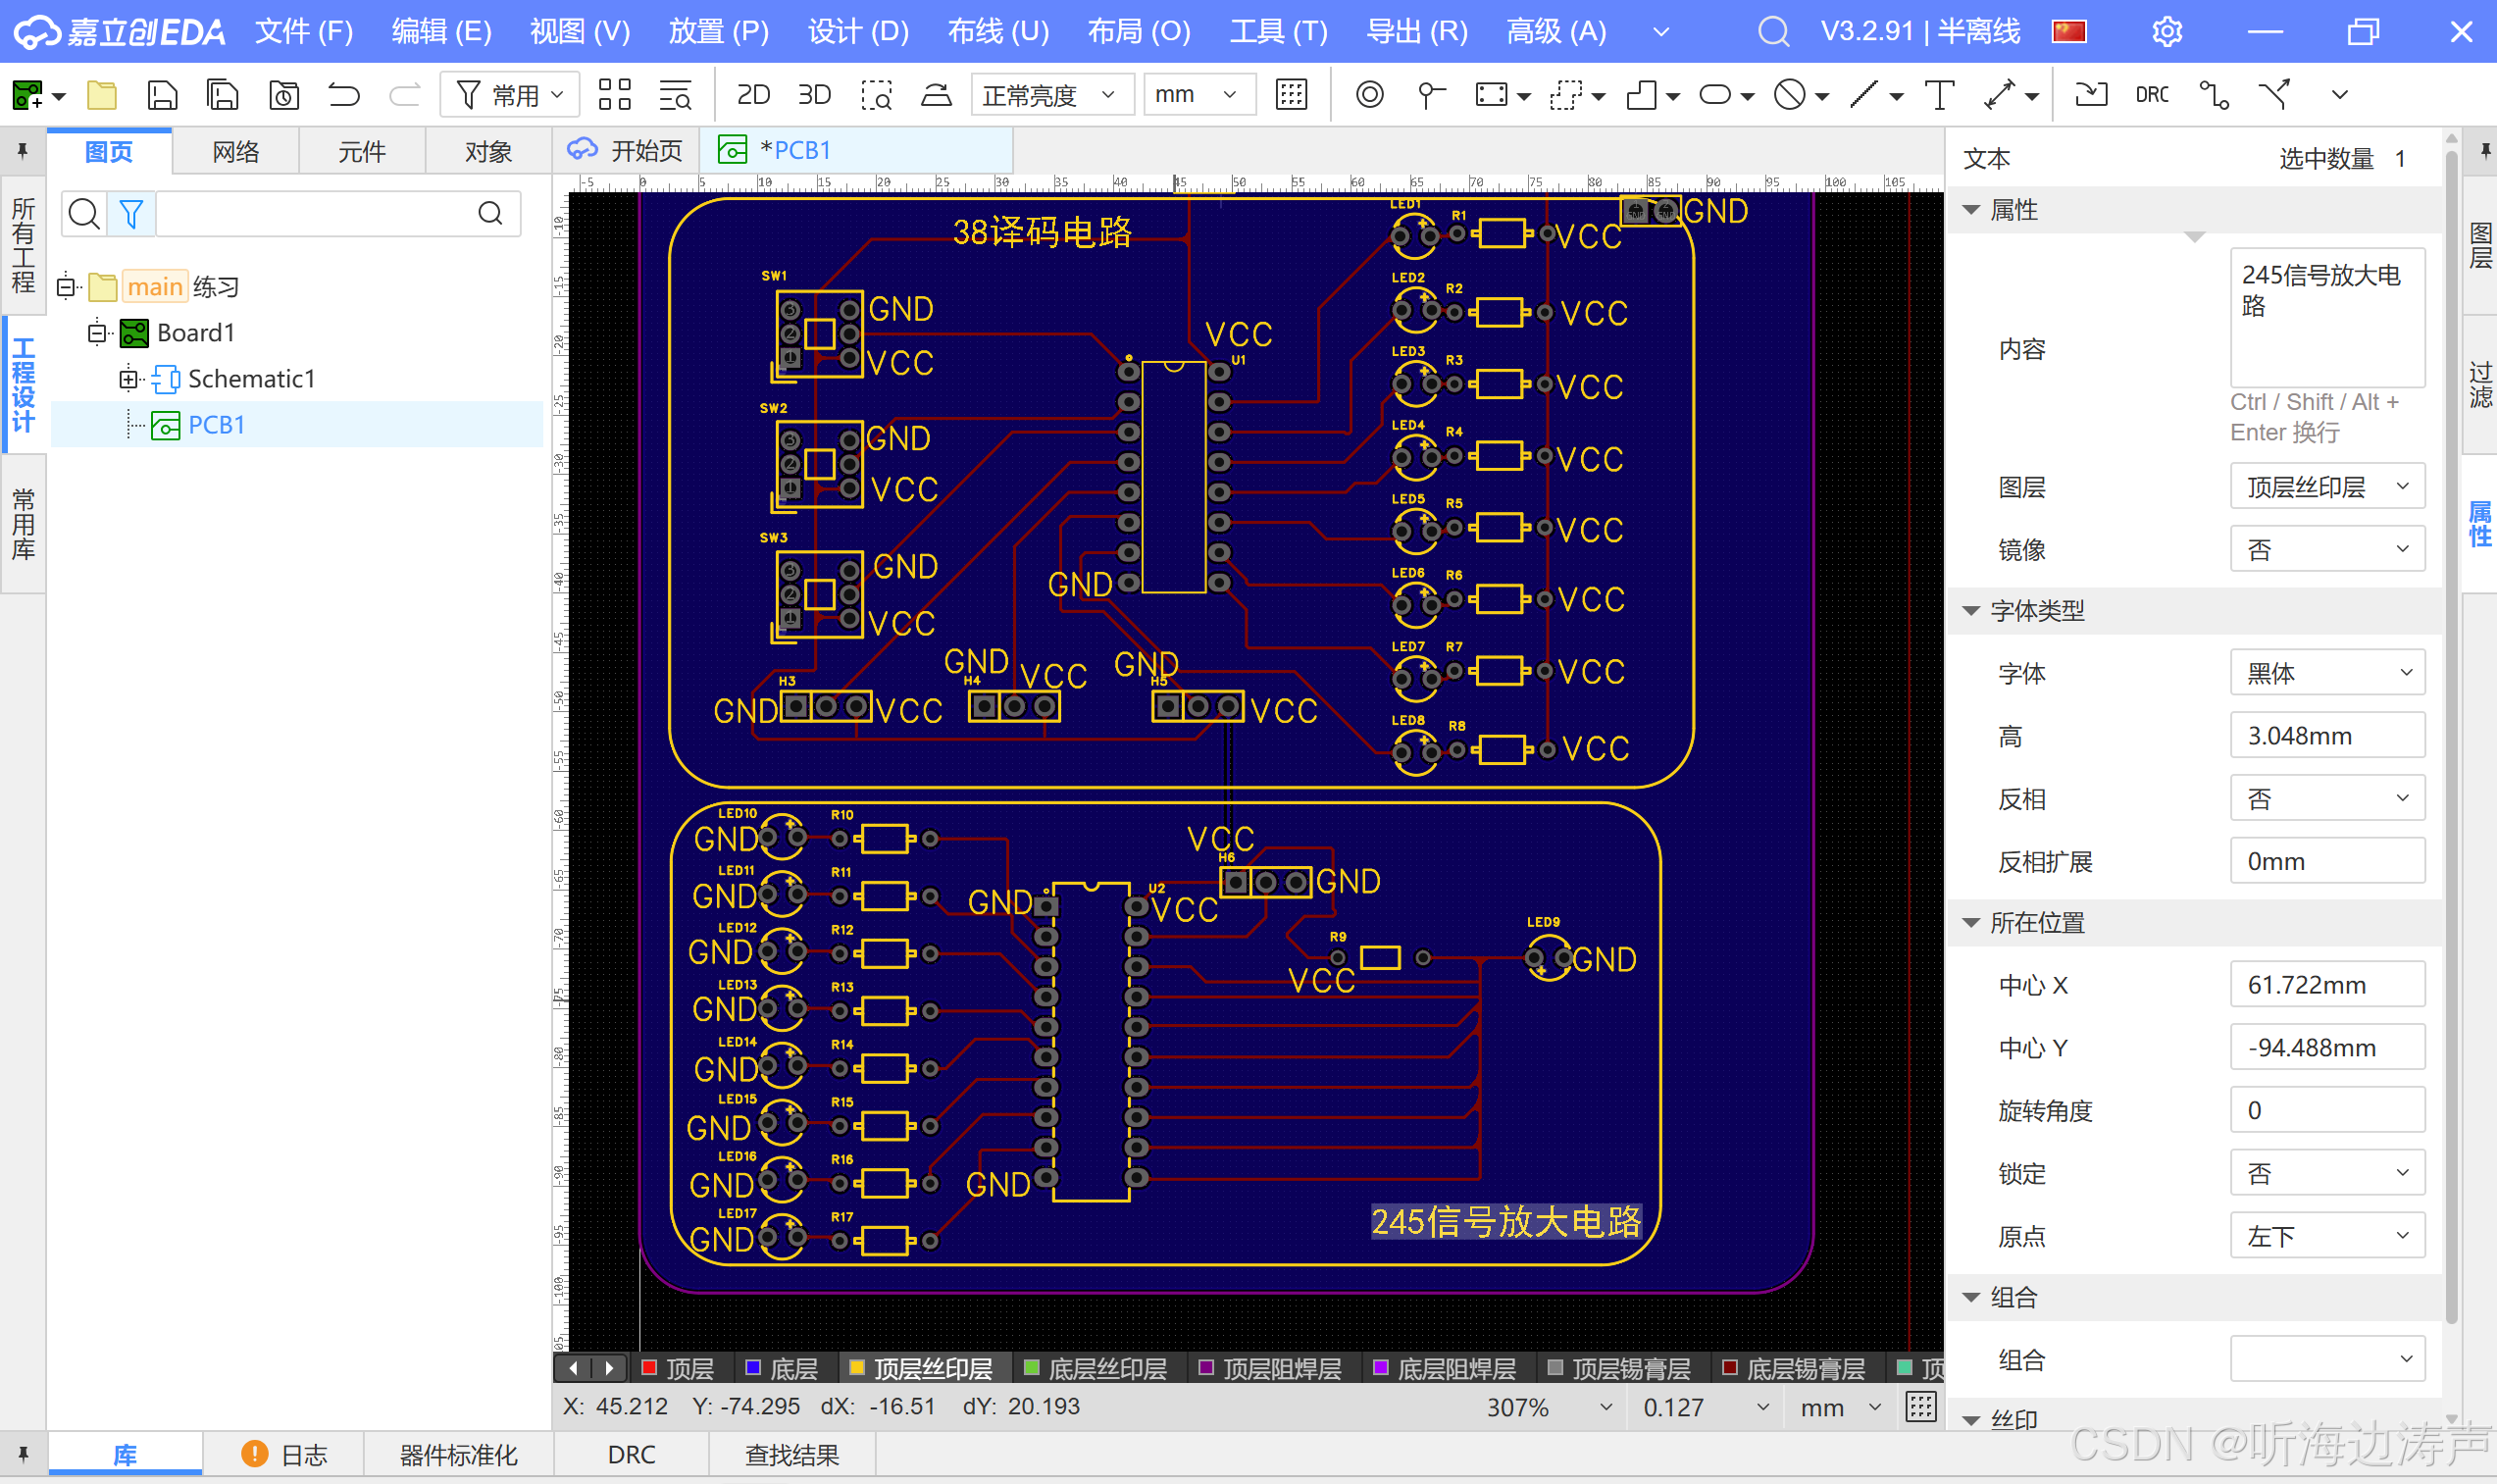This screenshot has width=2497, height=1484.
Task: Switch to 2D view
Action: [x=752, y=95]
